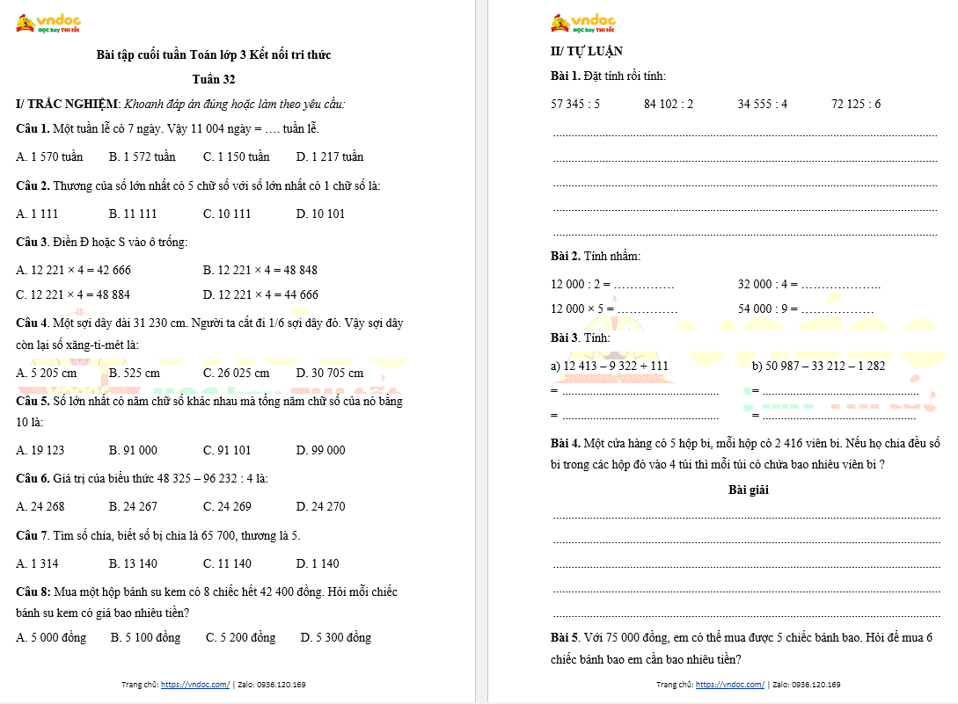Click the division "84 102 : 2" in Bài 1
Screen dimensions: 958x704
pos(669,104)
